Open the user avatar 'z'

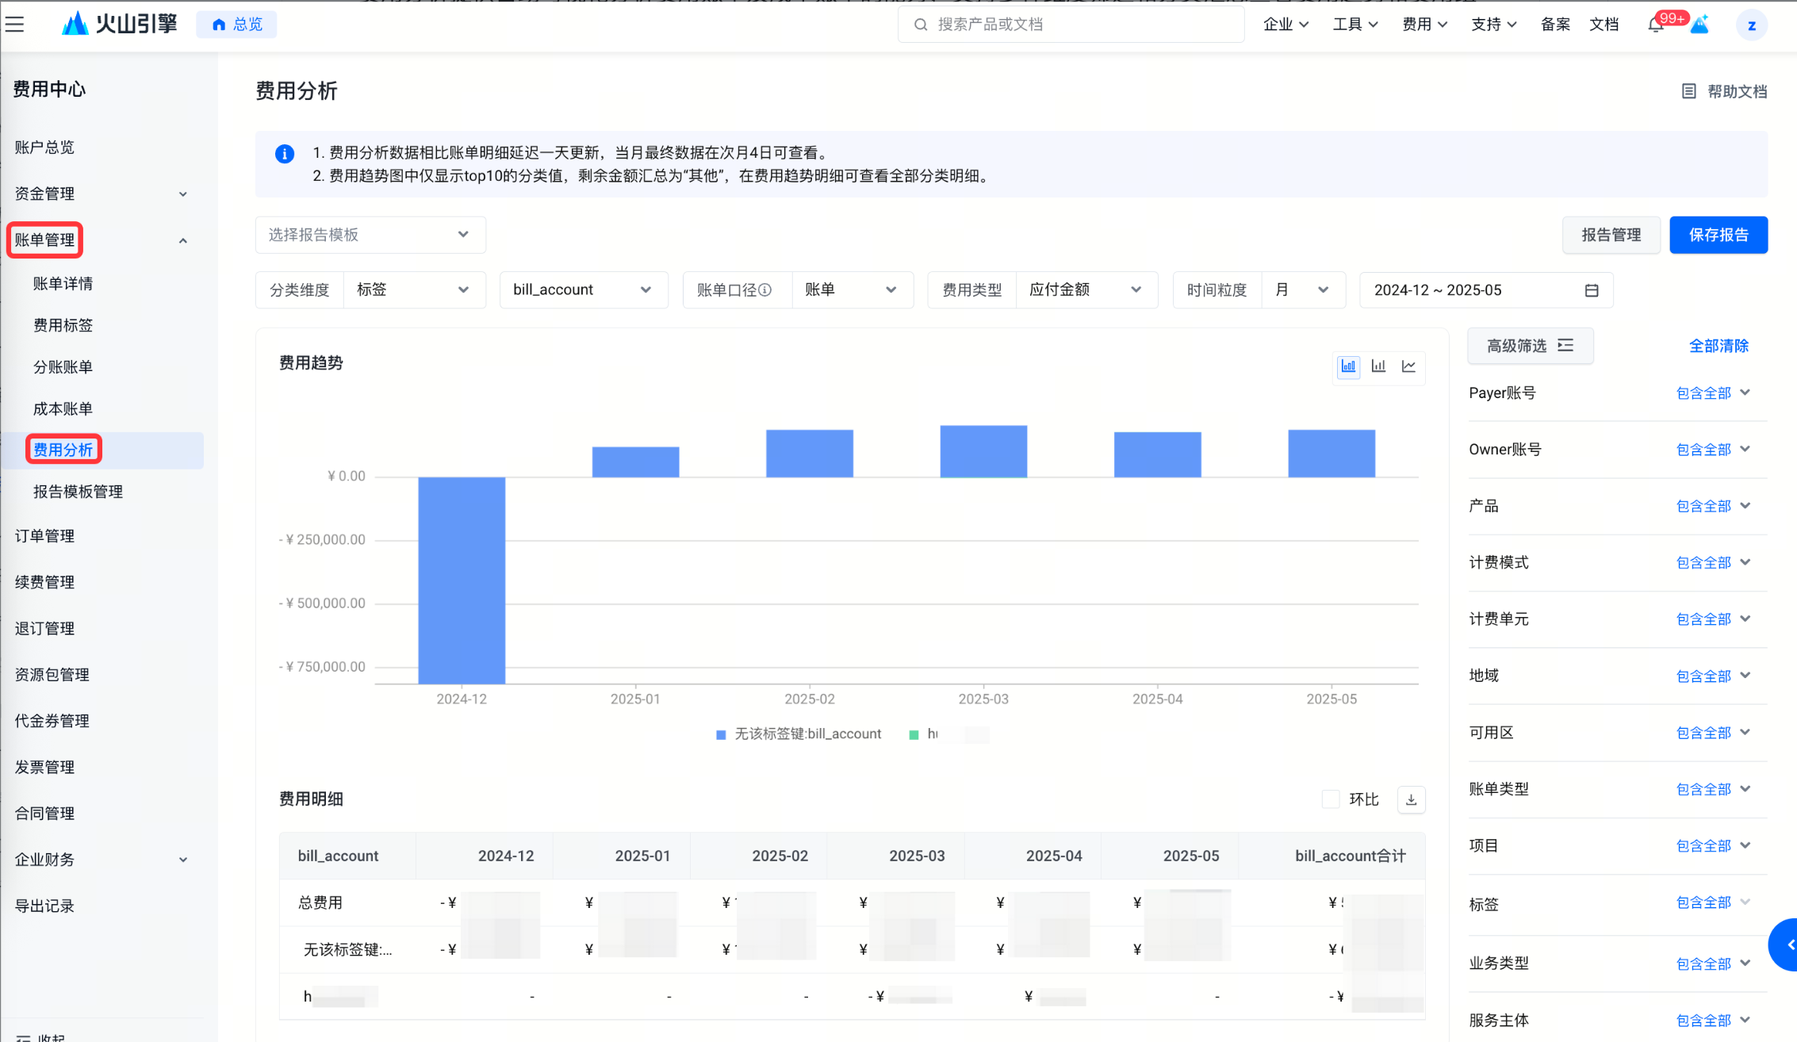[x=1752, y=25]
